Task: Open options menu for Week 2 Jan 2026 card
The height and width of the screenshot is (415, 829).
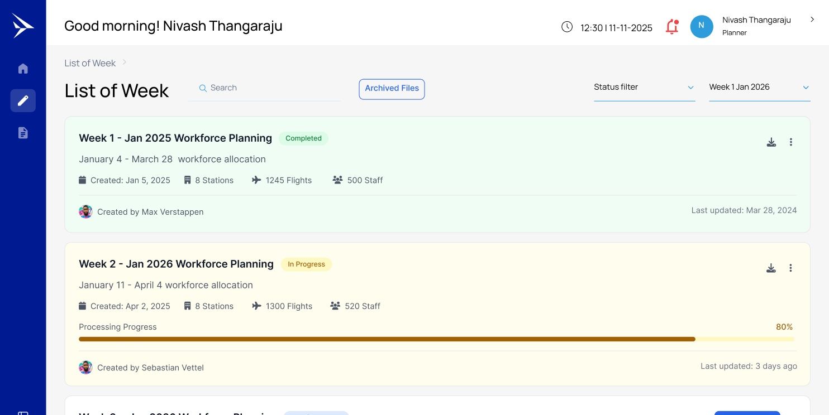Action: point(791,268)
